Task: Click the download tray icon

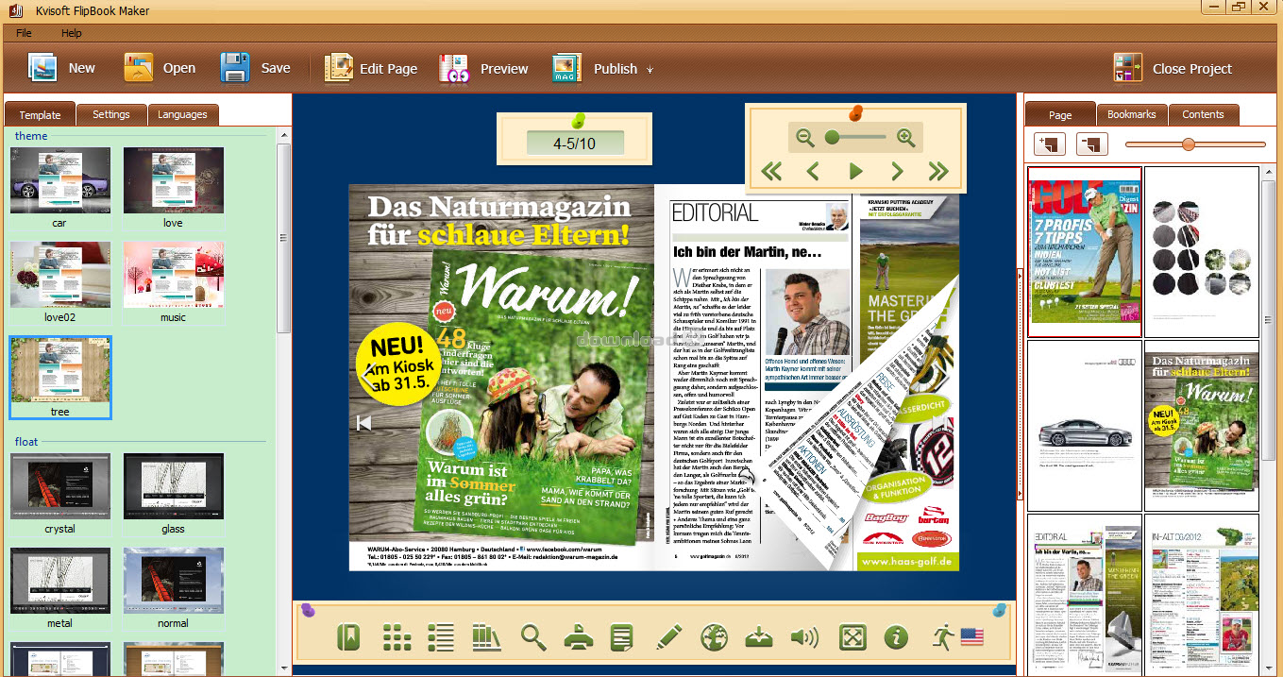Action: click(759, 637)
